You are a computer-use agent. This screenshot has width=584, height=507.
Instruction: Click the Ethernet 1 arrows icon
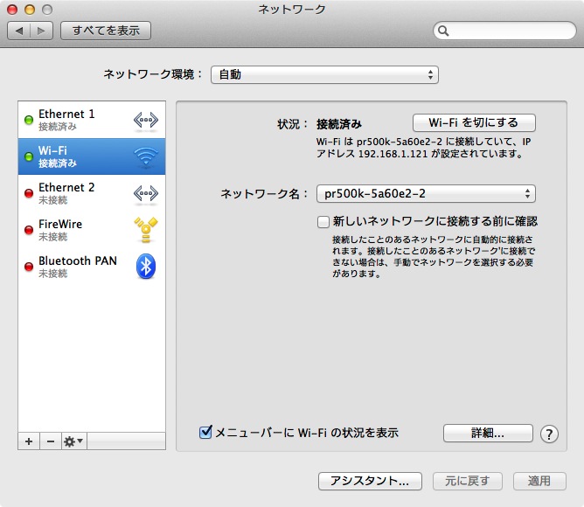[x=145, y=120]
